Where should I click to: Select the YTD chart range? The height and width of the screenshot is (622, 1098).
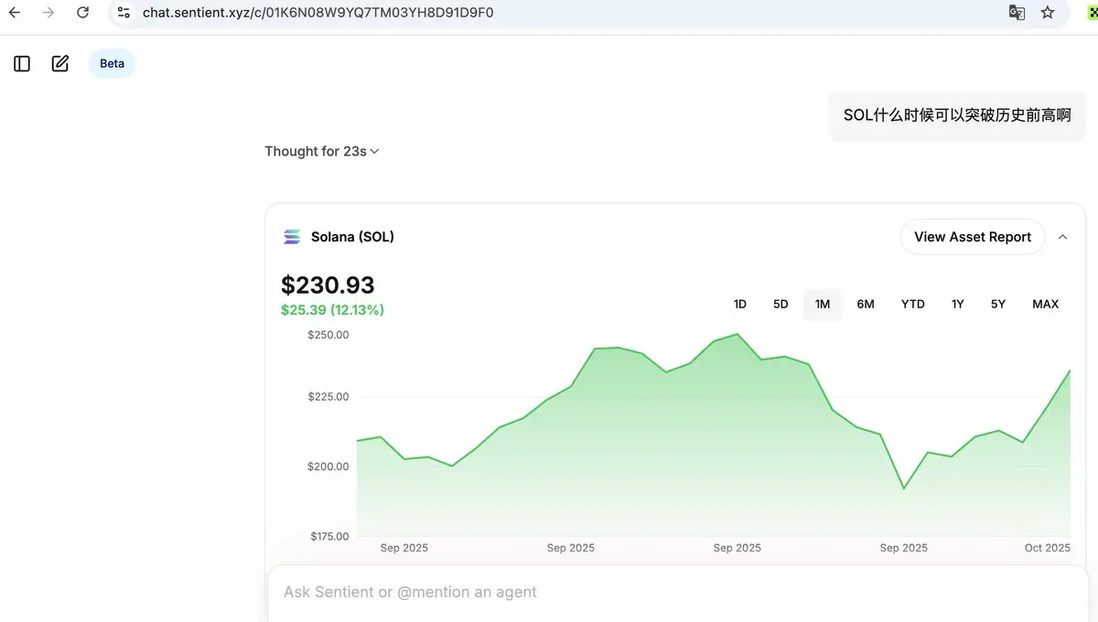tap(913, 304)
